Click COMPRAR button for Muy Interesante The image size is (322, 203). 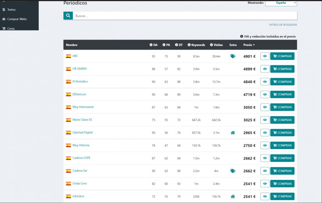282,107
